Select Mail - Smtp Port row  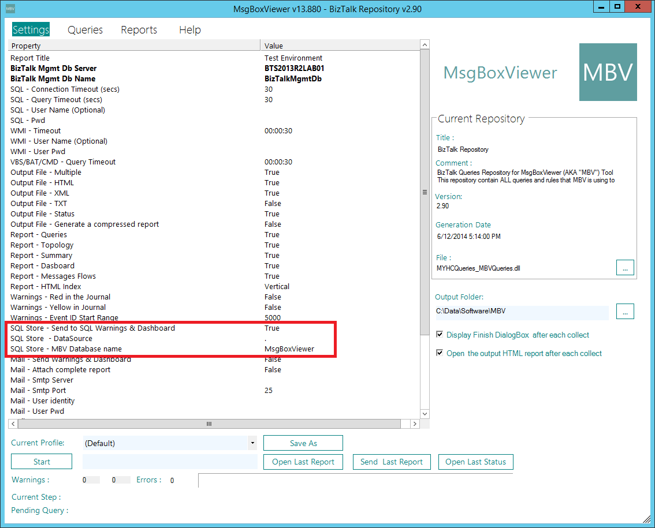(214, 391)
